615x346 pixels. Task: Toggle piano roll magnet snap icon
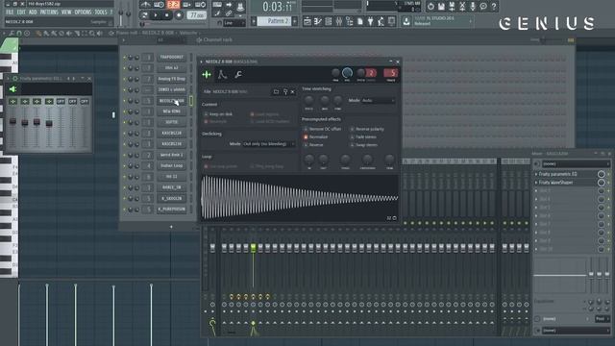[x=18, y=34]
